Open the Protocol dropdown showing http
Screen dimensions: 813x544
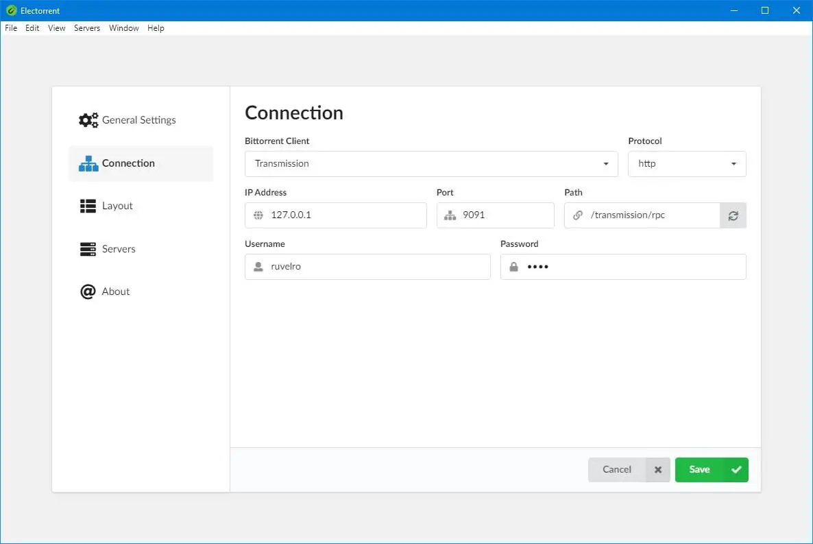pyautogui.click(x=687, y=164)
